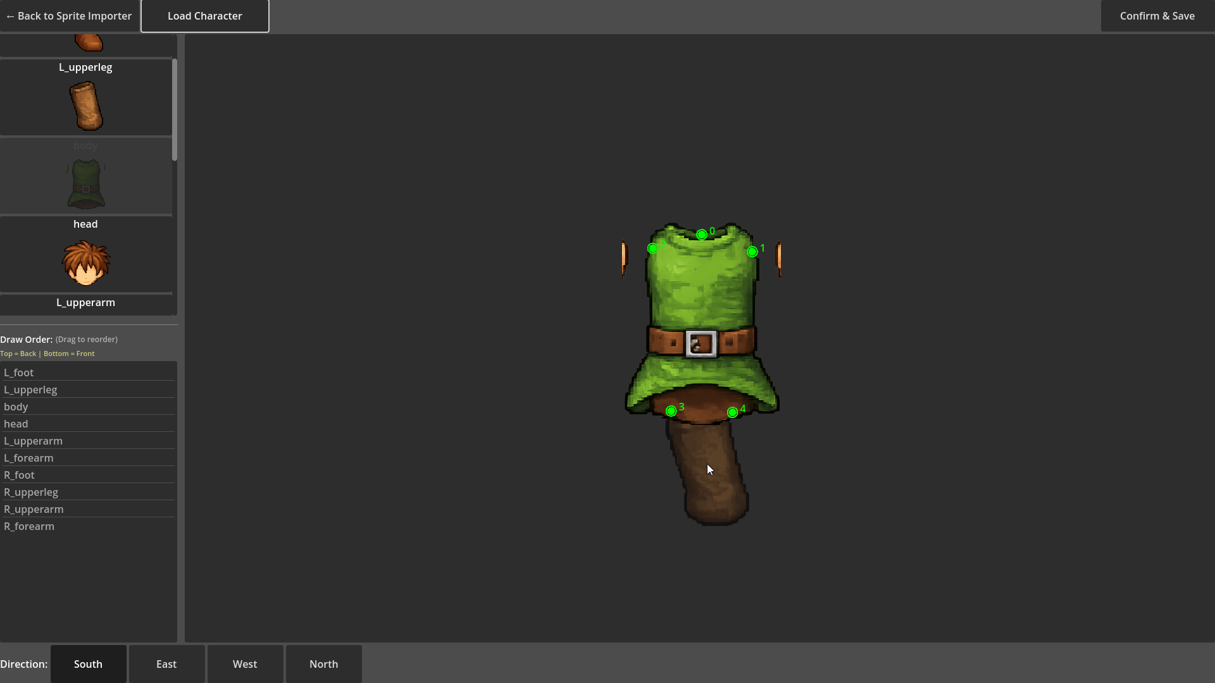Switch direction to North

tap(323, 664)
